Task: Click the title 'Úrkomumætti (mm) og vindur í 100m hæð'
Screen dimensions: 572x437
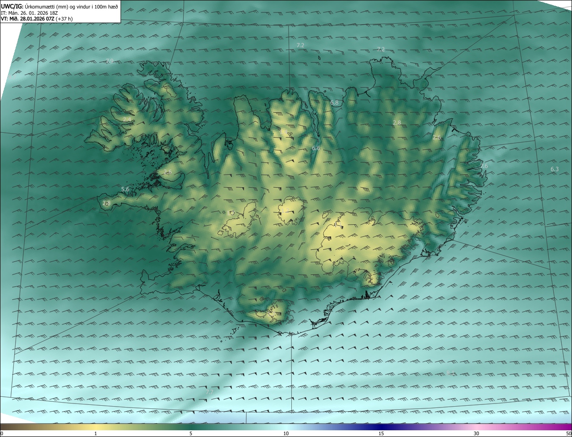Action: point(71,6)
